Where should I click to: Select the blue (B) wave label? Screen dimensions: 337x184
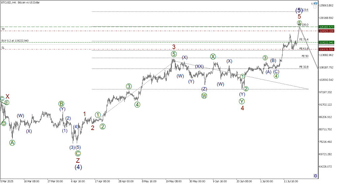(x=273, y=60)
